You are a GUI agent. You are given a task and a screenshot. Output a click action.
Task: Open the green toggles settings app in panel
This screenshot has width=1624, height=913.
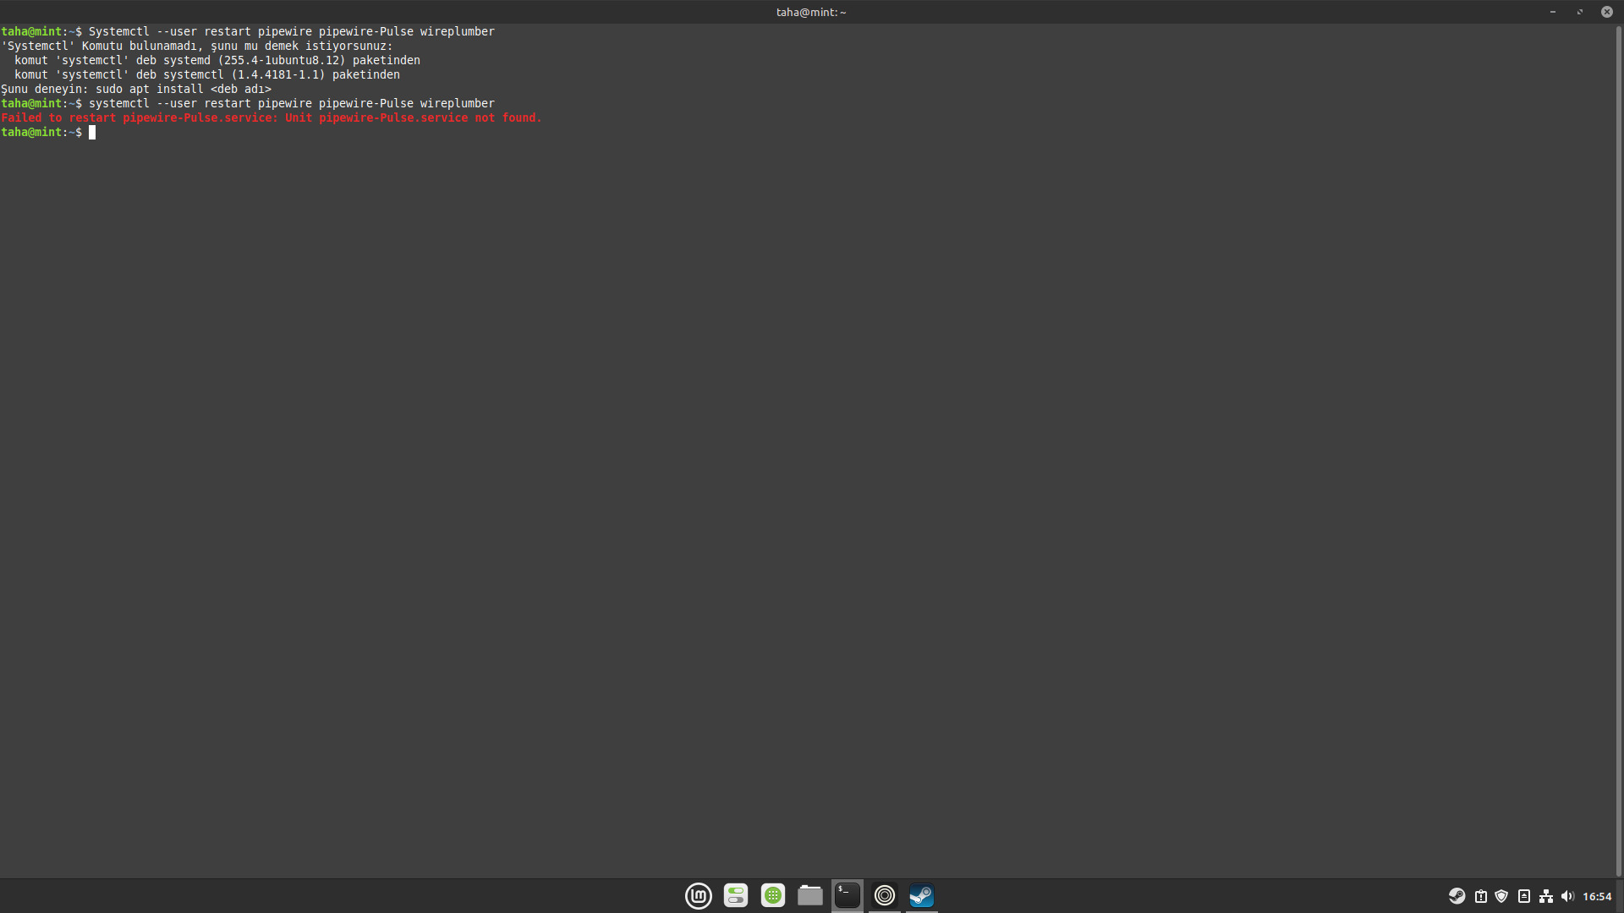tap(736, 895)
